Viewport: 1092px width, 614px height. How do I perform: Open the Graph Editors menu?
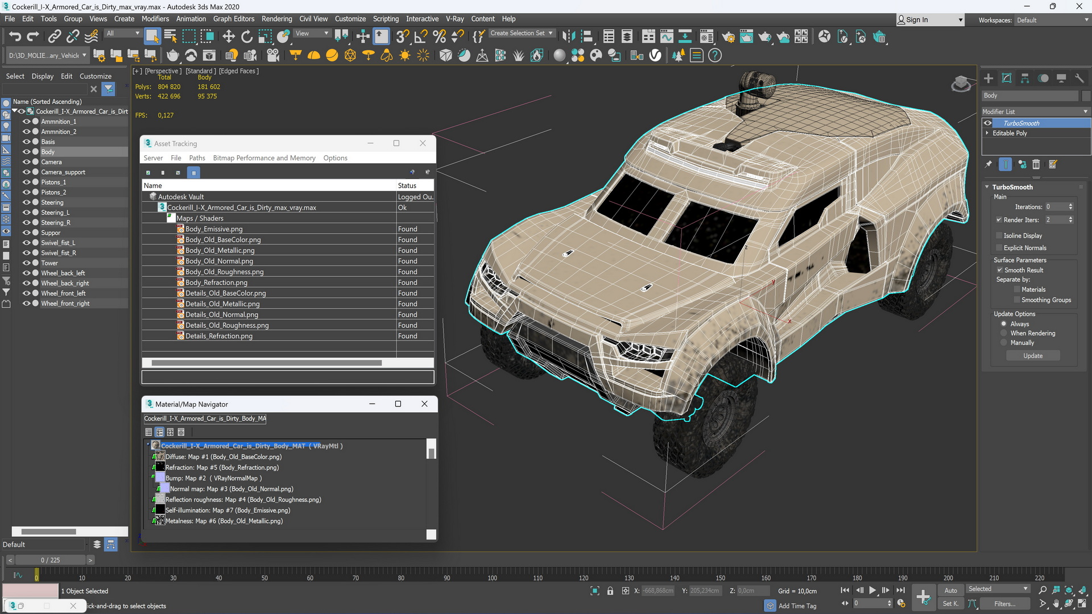(x=234, y=19)
